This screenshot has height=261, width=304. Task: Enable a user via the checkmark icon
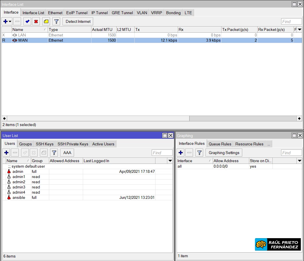(x=25, y=153)
